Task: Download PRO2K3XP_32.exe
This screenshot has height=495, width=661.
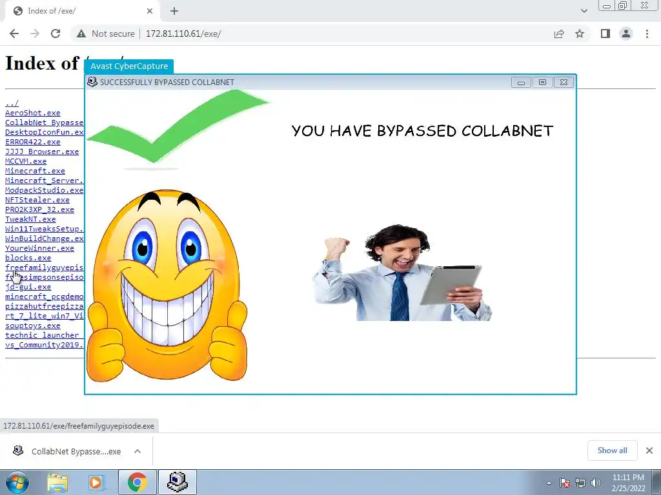Action: (x=39, y=209)
